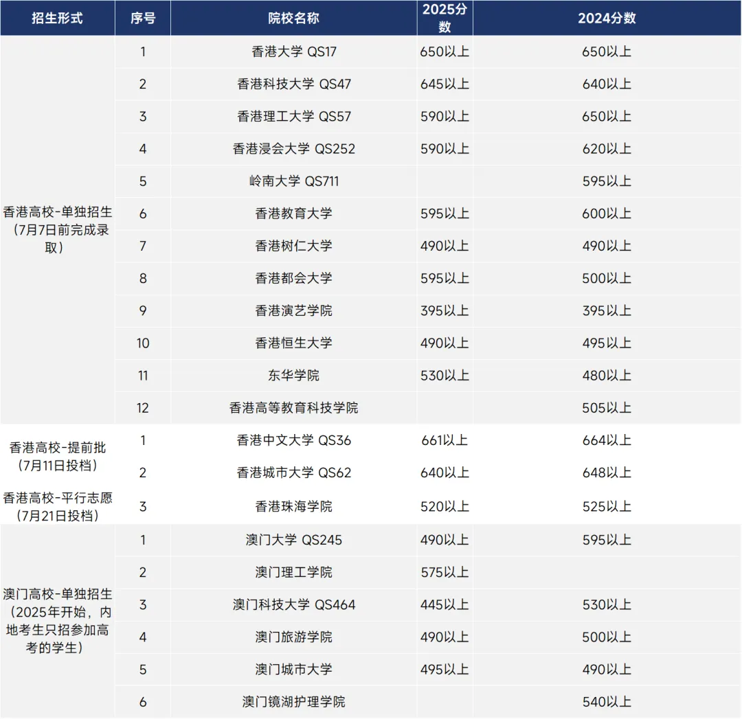Click the 序号 column header
The image size is (742, 719).
[143, 18]
